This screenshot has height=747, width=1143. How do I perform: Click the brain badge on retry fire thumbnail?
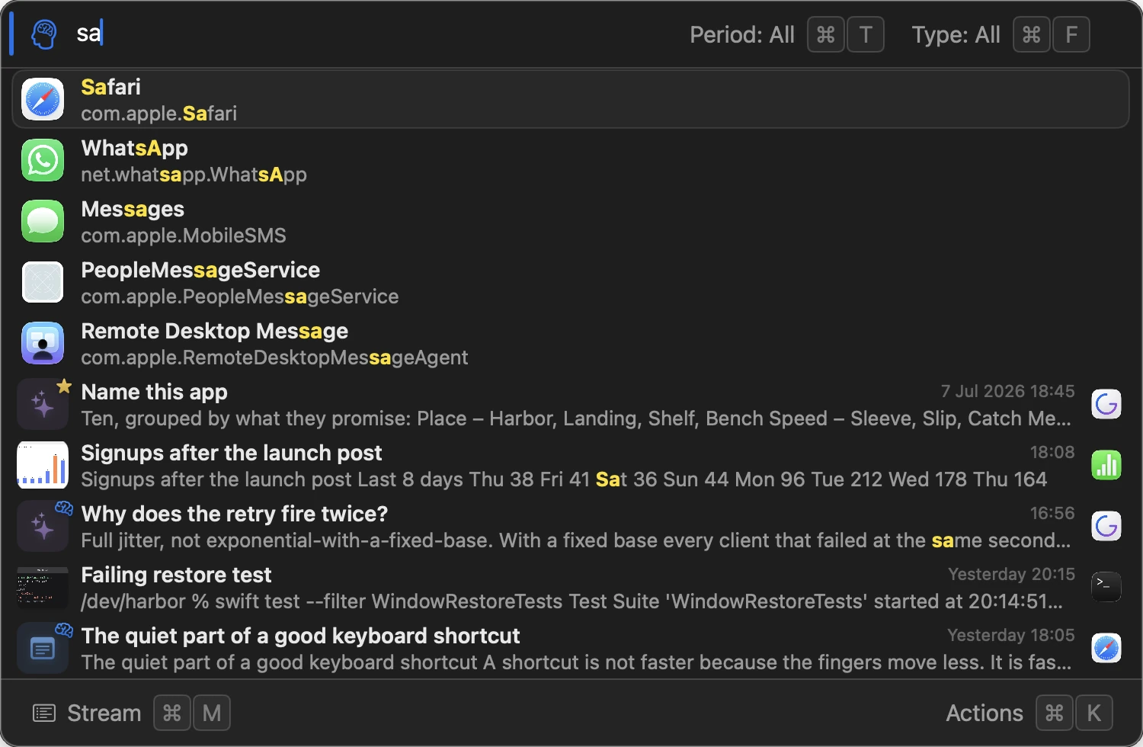point(64,508)
